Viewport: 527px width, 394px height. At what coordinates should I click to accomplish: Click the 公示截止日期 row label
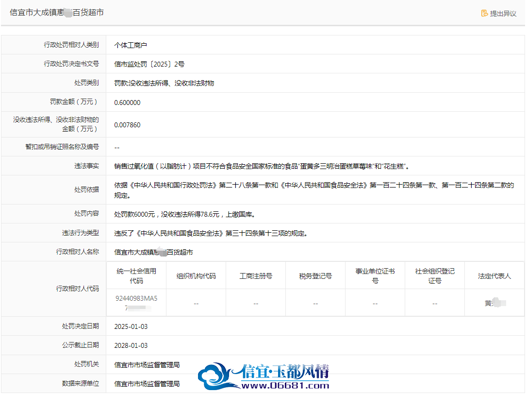click(81, 345)
